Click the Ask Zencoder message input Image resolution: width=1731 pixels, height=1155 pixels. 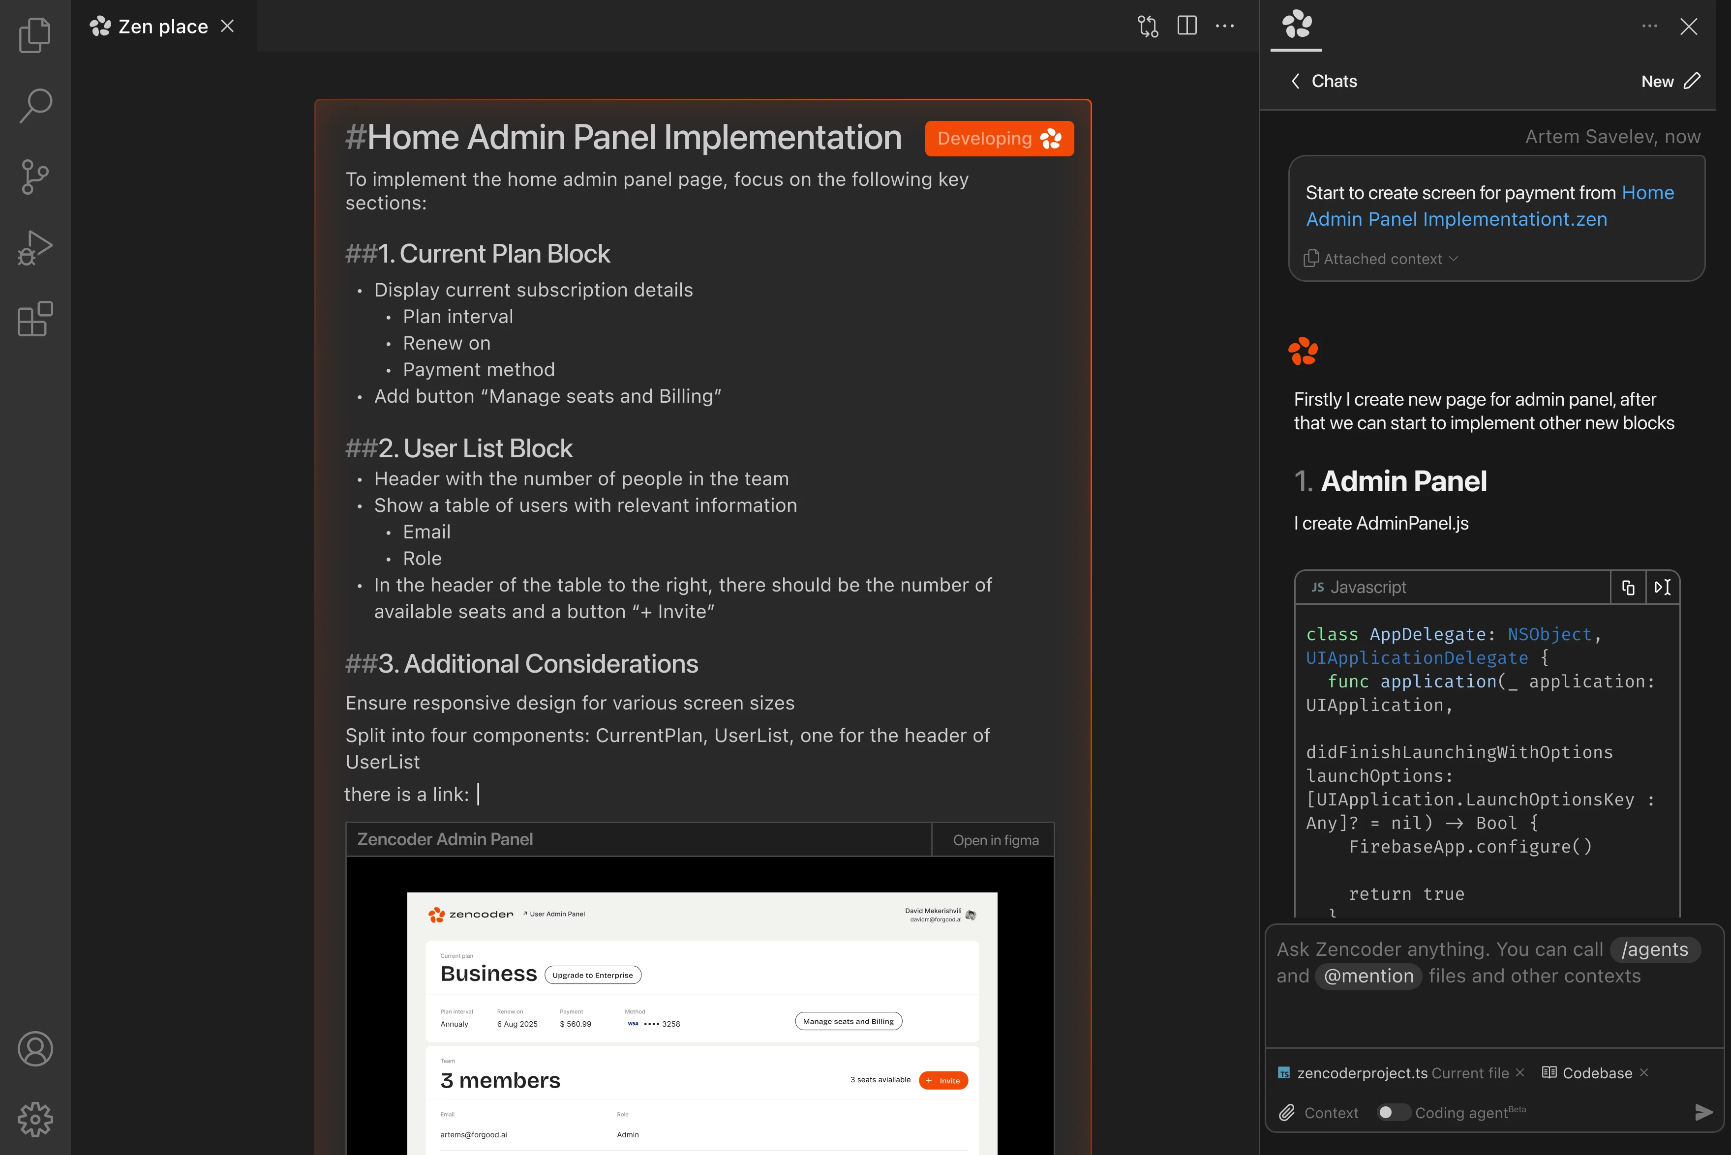1494,986
